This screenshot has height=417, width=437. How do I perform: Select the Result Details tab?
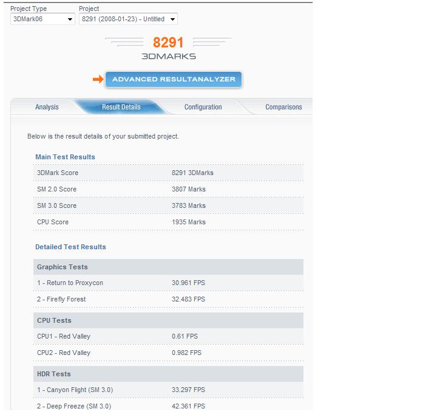click(121, 107)
